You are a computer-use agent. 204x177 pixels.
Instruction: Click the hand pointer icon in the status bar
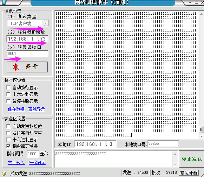tap(5, 174)
